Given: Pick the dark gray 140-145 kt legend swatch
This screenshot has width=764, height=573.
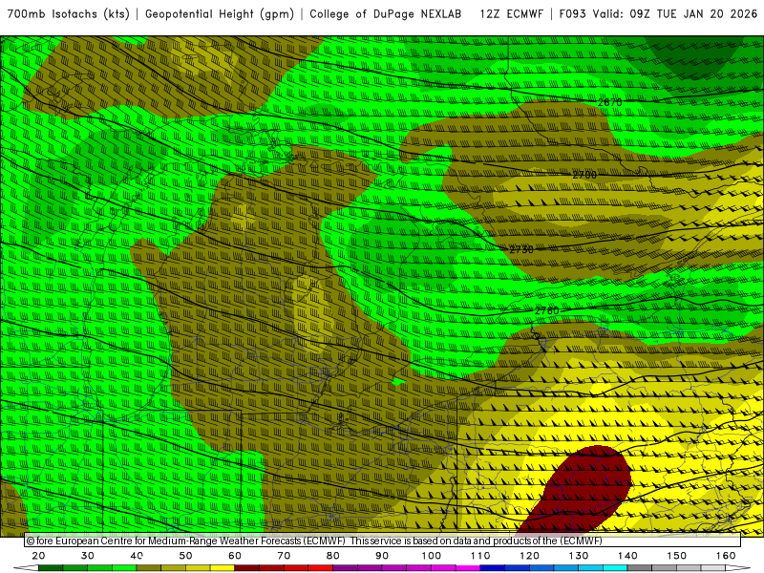Looking at the screenshot, I should [x=640, y=568].
